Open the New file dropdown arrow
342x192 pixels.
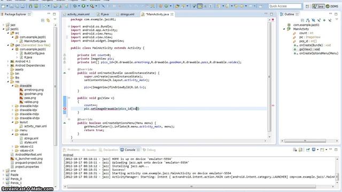click(7, 6)
